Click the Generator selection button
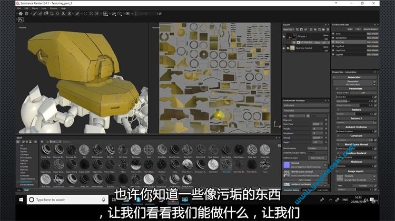 [354, 83]
